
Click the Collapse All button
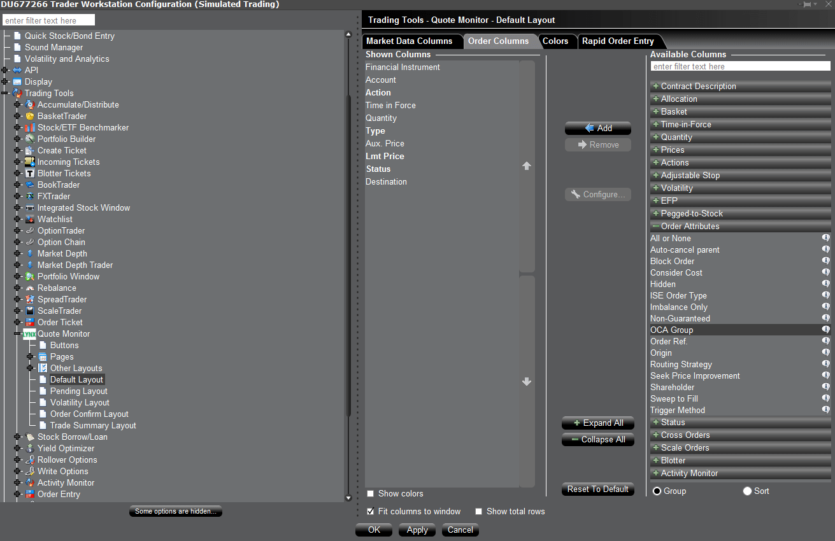pos(598,440)
